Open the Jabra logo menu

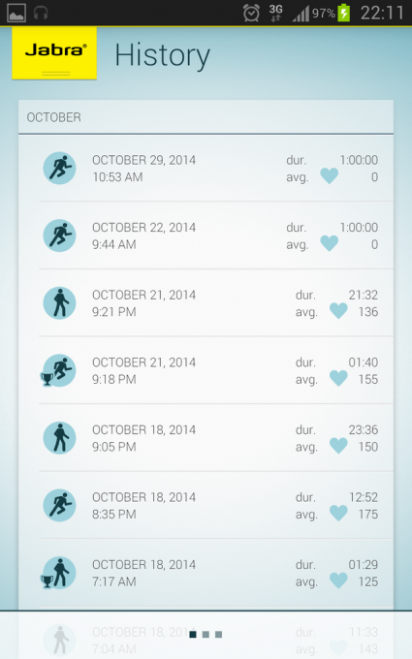click(54, 53)
